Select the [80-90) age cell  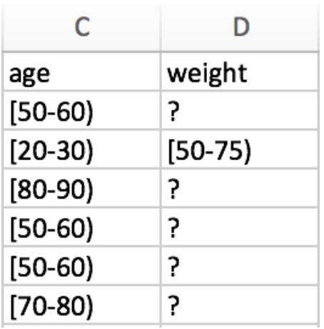pyautogui.click(x=81, y=188)
